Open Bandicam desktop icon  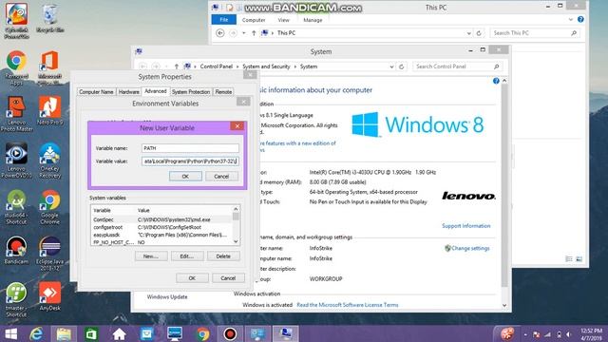click(x=16, y=250)
